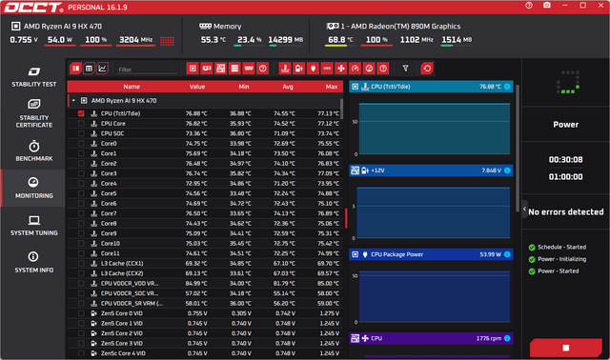This screenshot has width=610, height=360.
Task: Open the funnel filter options
Action: (x=405, y=69)
